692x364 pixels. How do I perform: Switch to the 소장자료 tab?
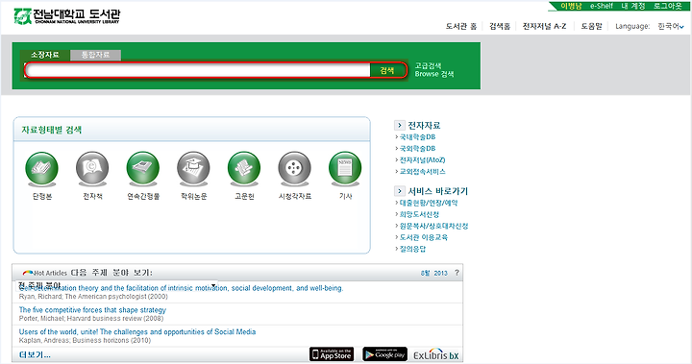[x=45, y=55]
